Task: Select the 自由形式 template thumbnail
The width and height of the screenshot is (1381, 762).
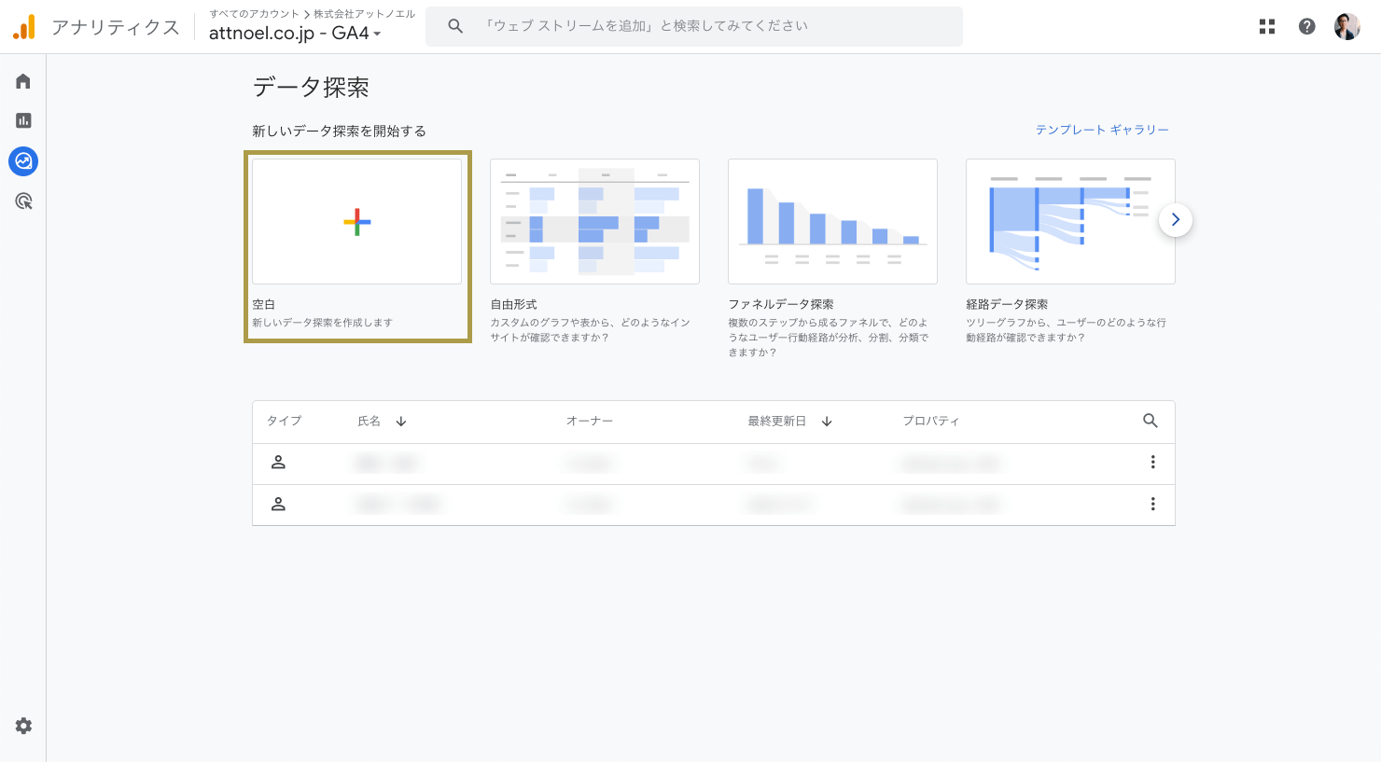Action: point(594,222)
